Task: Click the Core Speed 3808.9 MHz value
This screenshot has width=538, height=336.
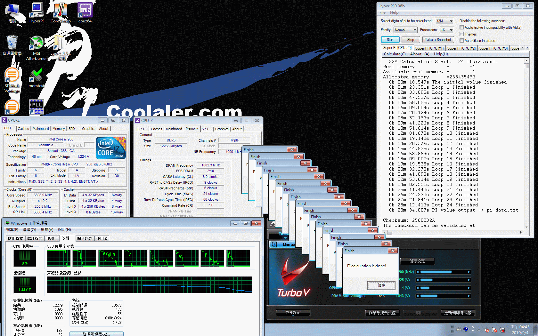Action: (43, 195)
